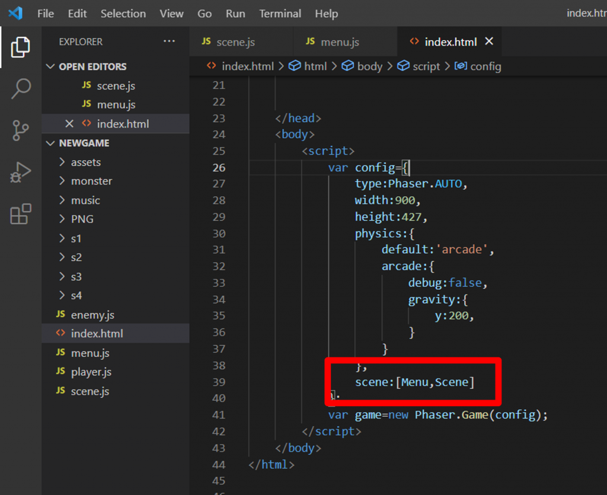
Task: Close index.html in Open Editors list
Action: (x=69, y=124)
